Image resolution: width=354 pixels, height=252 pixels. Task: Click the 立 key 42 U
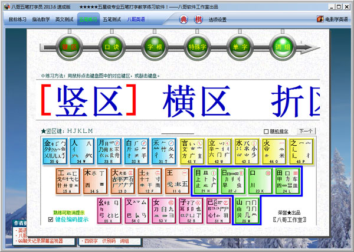pyautogui.click(x=219, y=151)
